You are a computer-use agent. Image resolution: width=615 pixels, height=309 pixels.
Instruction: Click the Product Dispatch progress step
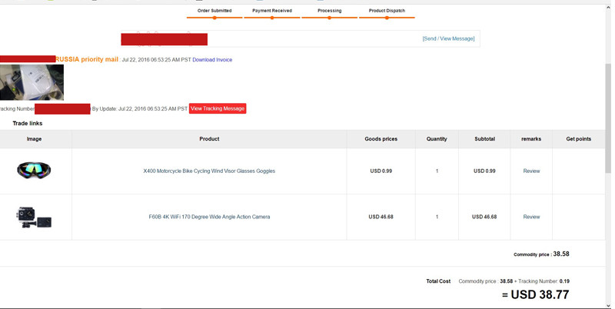(387, 13)
